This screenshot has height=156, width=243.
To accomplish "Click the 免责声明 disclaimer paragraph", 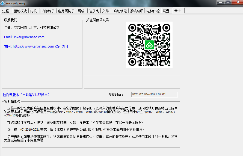I will pyautogui.click(x=91, y=138).
